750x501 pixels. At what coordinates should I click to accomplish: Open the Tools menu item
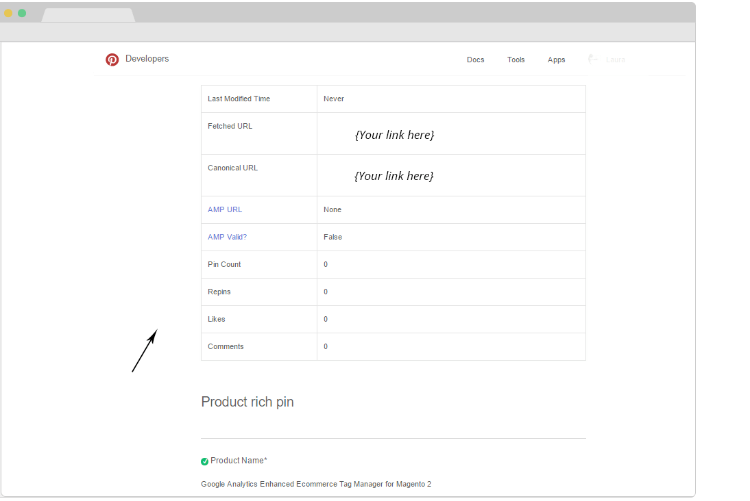pyautogui.click(x=516, y=60)
